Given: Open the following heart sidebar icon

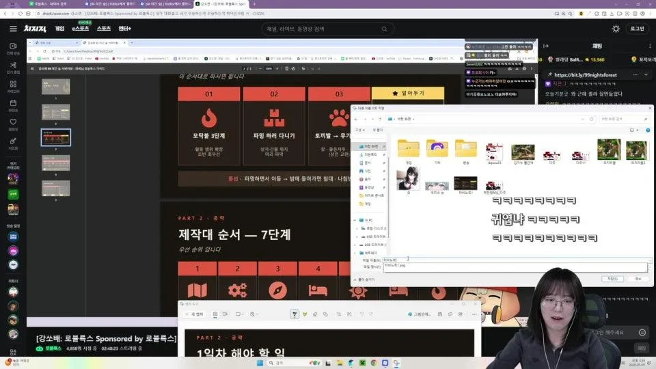Looking at the screenshot, I should (x=13, y=122).
